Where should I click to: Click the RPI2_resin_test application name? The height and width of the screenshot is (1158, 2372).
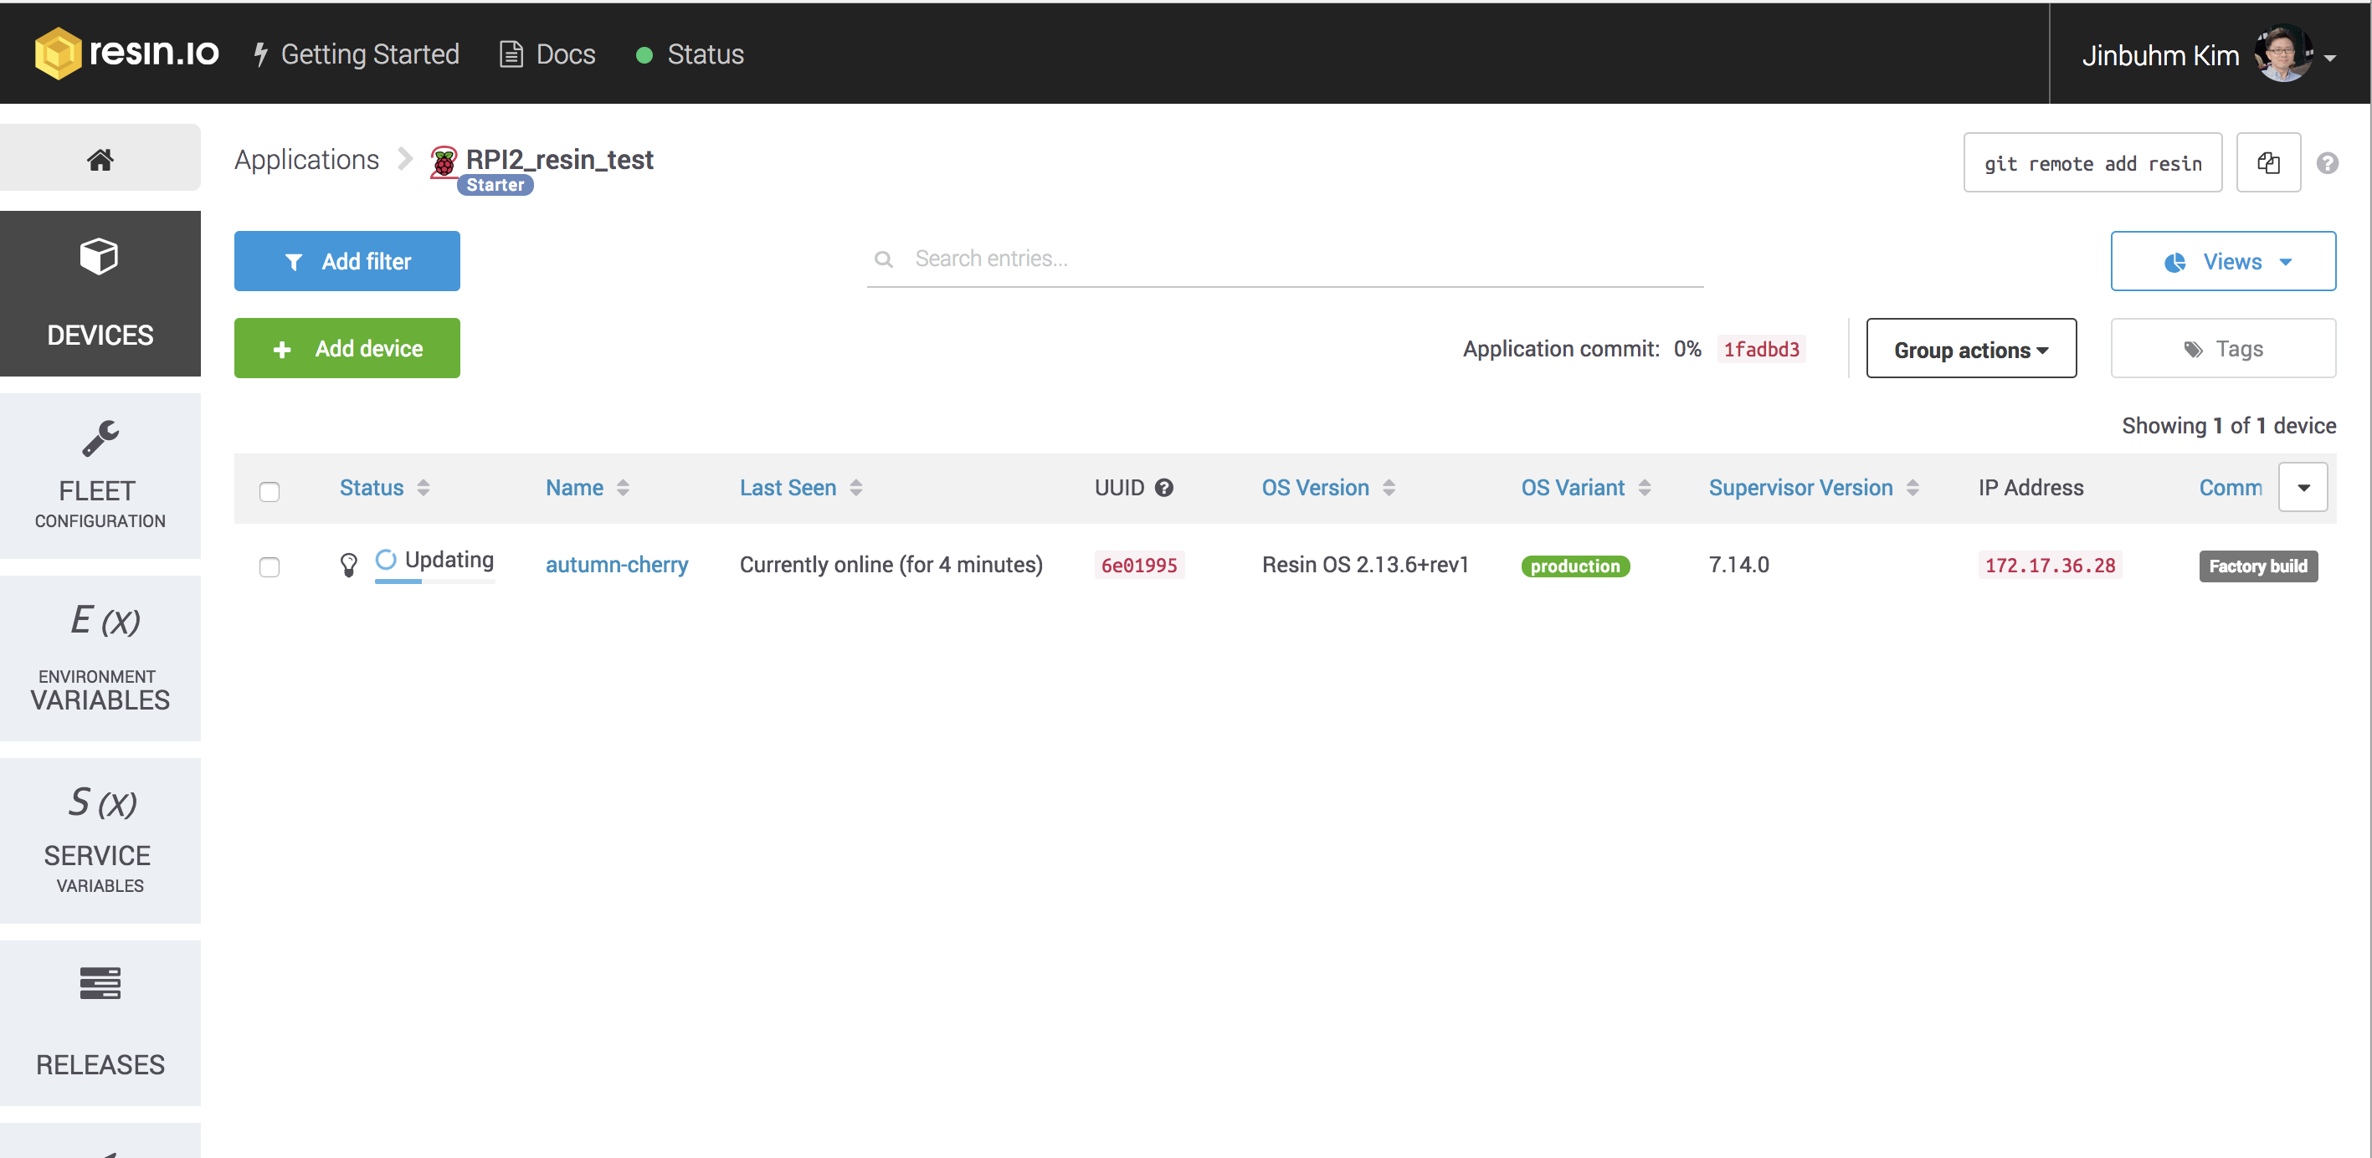point(559,159)
